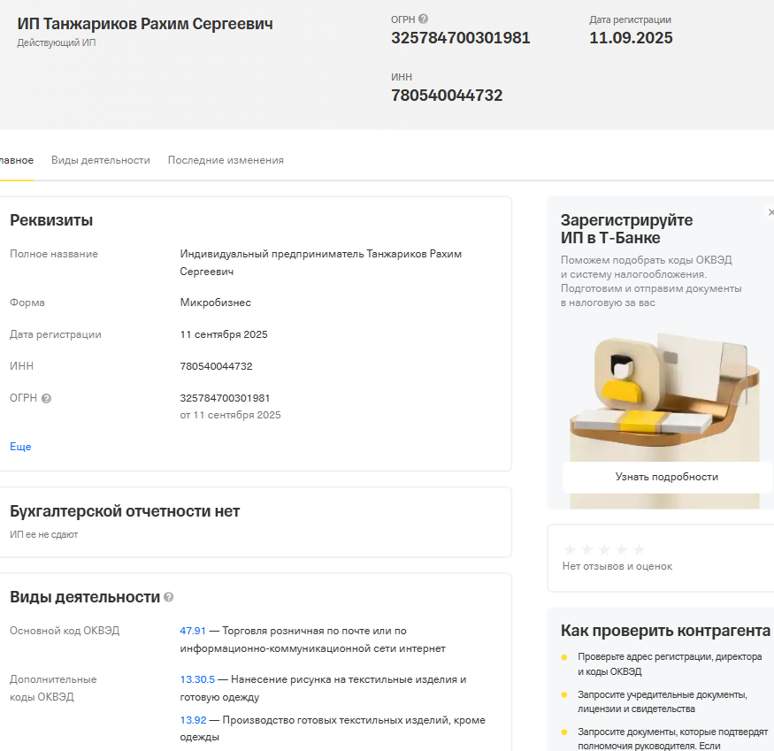Click the Микробизнес form value
The width and height of the screenshot is (774, 751).
pyautogui.click(x=215, y=303)
